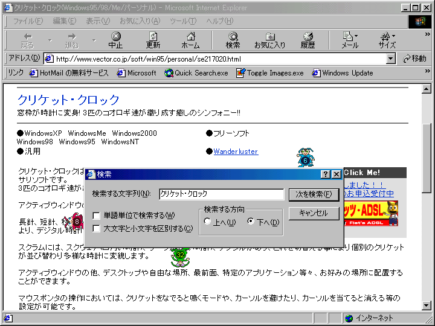Open Toggle Images.exe links bar item
Image resolution: width=435 pixels, height=326 pixels.
click(270, 73)
